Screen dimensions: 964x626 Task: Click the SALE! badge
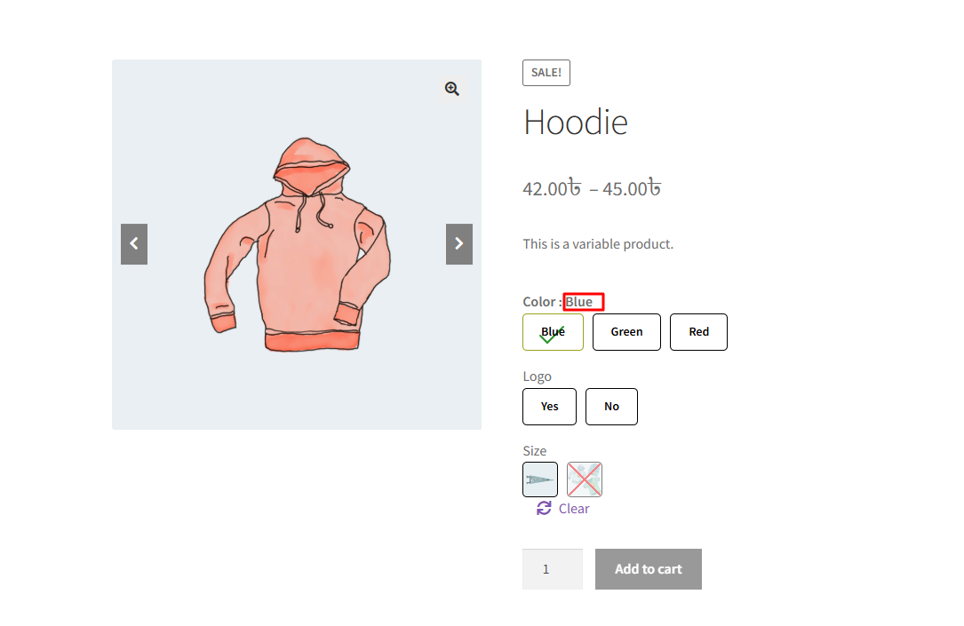pyautogui.click(x=546, y=73)
